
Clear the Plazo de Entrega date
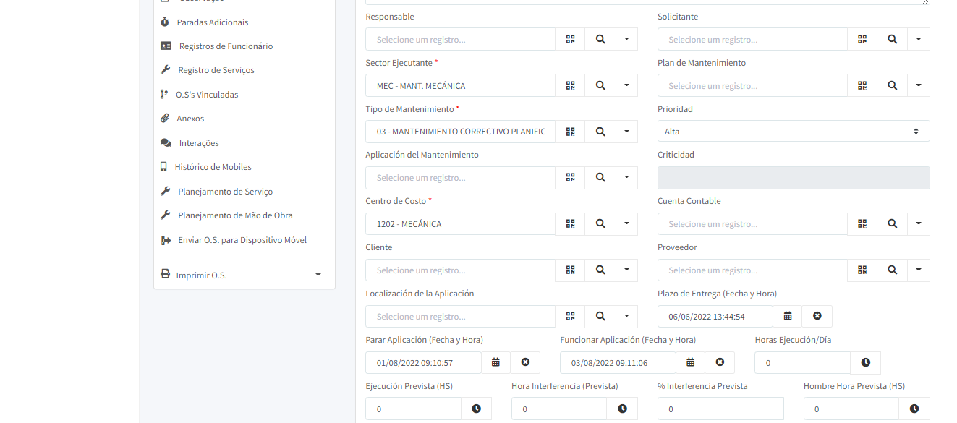[817, 316]
